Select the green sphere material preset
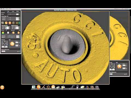131x98 pixels. tap(3, 33)
